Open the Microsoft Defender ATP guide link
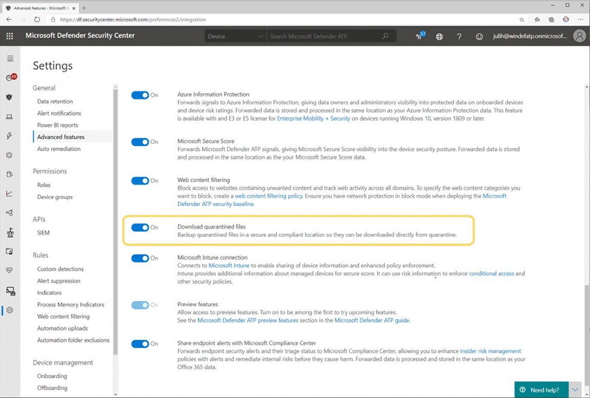The height and width of the screenshot is (398, 590). (372, 321)
